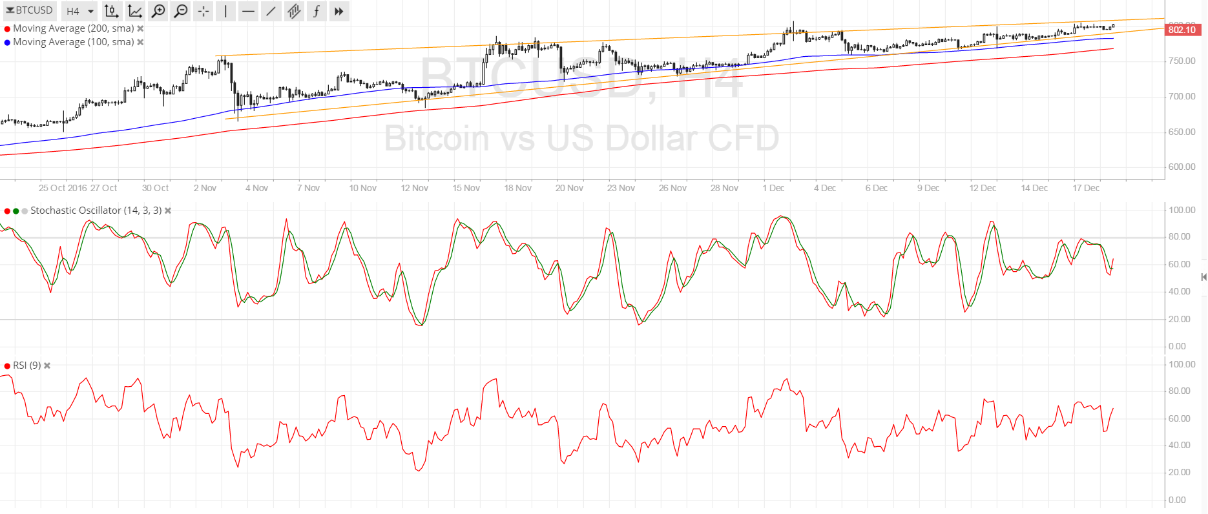Click the Moving Average (200, sma) label

(73, 28)
